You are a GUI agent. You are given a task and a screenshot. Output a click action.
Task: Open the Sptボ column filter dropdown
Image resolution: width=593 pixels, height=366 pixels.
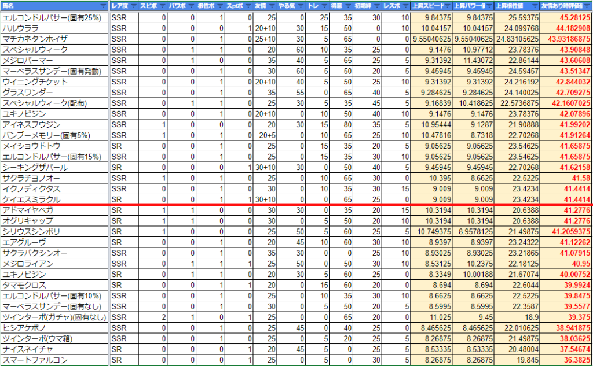click(248, 6)
